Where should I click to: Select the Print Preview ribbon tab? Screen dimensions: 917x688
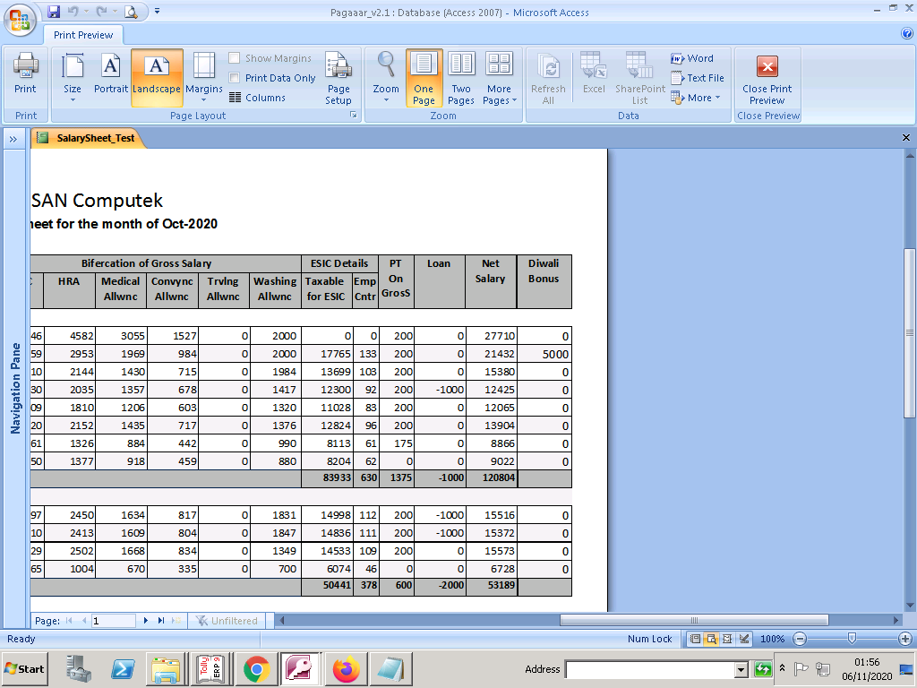83,35
